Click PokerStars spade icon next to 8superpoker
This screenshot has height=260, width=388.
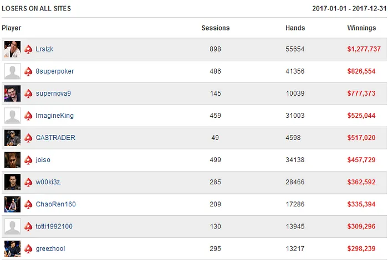28,71
